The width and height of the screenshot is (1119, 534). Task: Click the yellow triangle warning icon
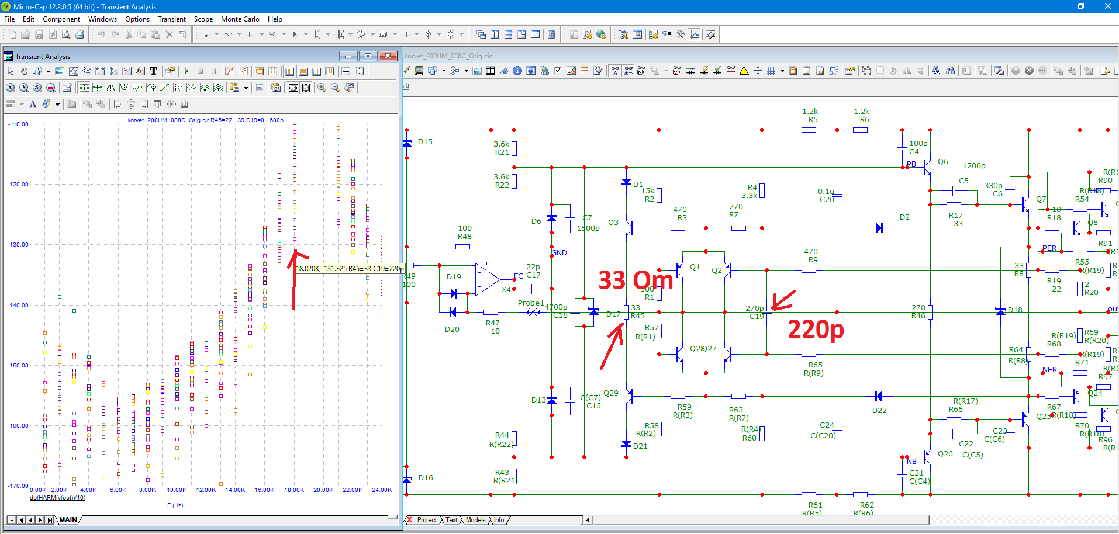click(744, 71)
